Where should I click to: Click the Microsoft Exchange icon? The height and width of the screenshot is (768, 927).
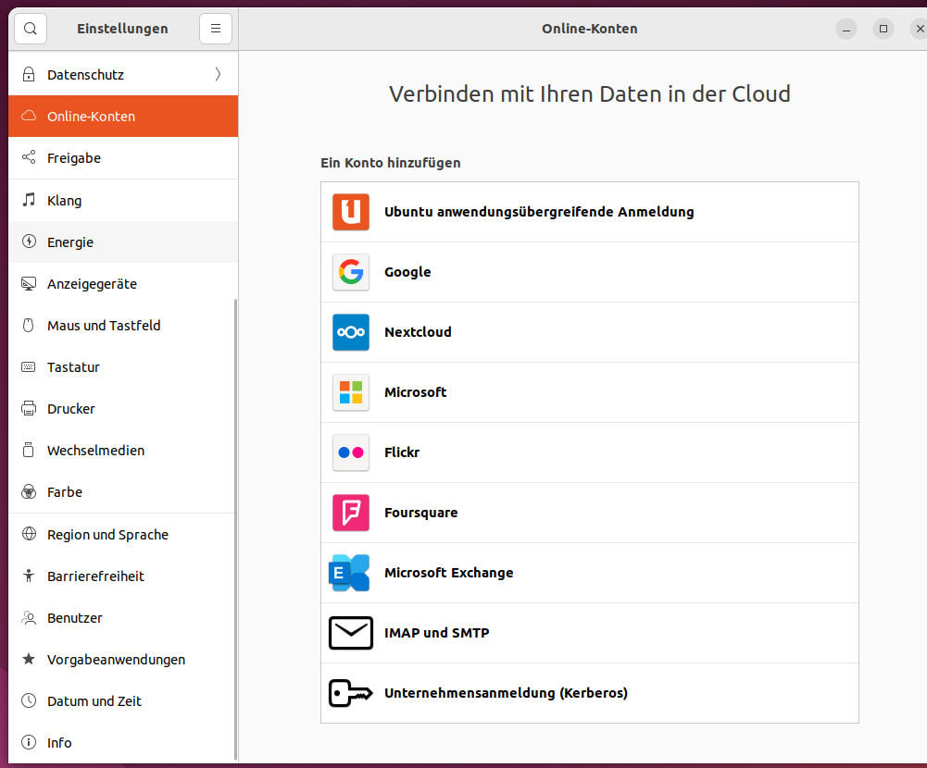click(349, 573)
